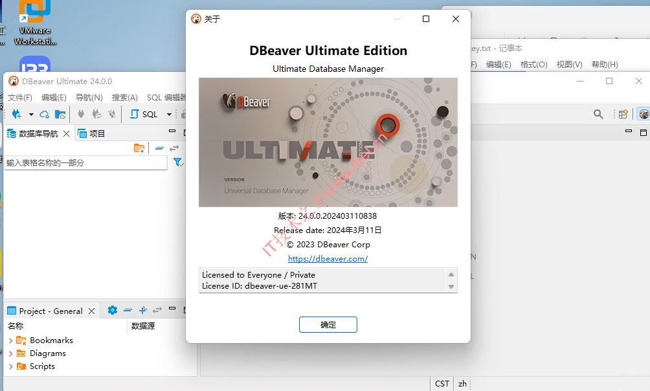Open 格式(O) menu in Notepad window
Image resolution: width=650 pixels, height=391 pixels.
pos(534,64)
